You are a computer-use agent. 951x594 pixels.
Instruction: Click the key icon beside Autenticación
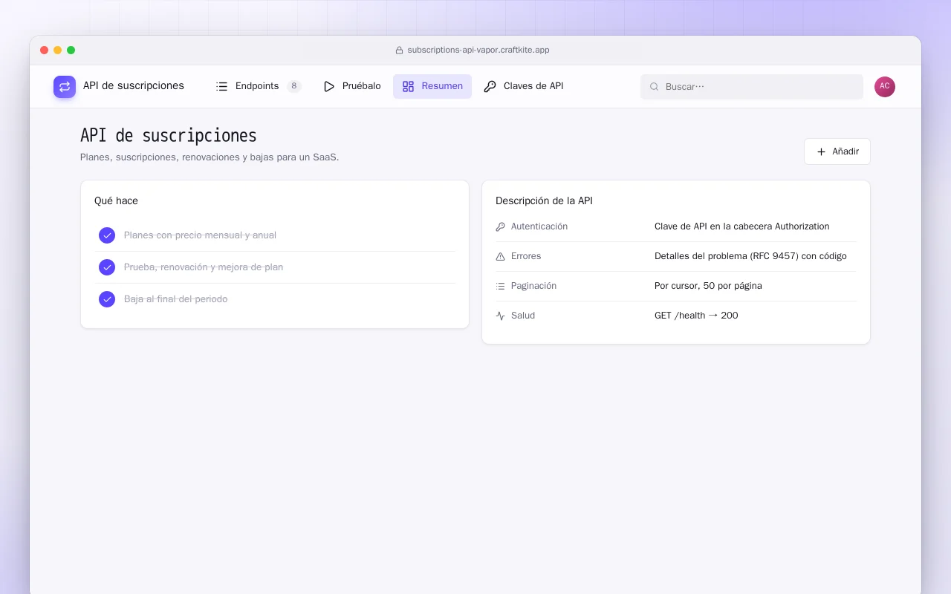tap(500, 226)
